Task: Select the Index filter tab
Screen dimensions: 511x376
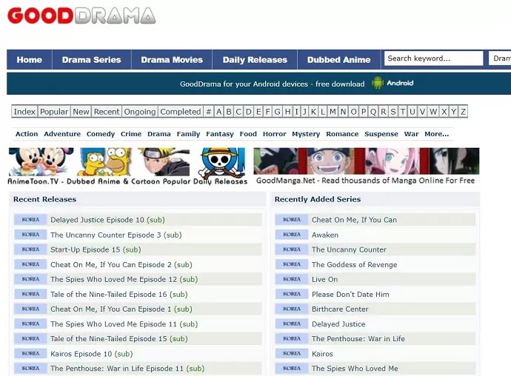Action: coord(24,112)
